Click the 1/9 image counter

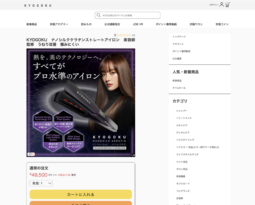click(x=133, y=155)
